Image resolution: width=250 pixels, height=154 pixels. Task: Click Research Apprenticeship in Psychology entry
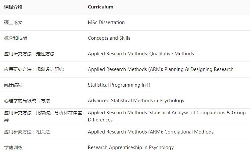[x=131, y=147]
